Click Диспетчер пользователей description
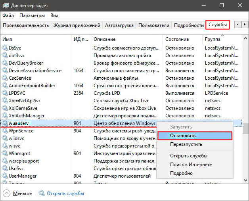This screenshot has width=249, height=201. tap(122, 176)
